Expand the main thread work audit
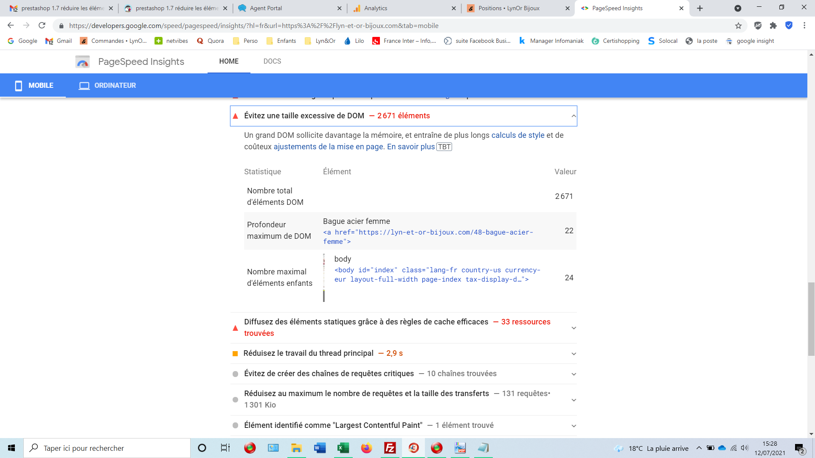815x458 pixels. (x=403, y=353)
